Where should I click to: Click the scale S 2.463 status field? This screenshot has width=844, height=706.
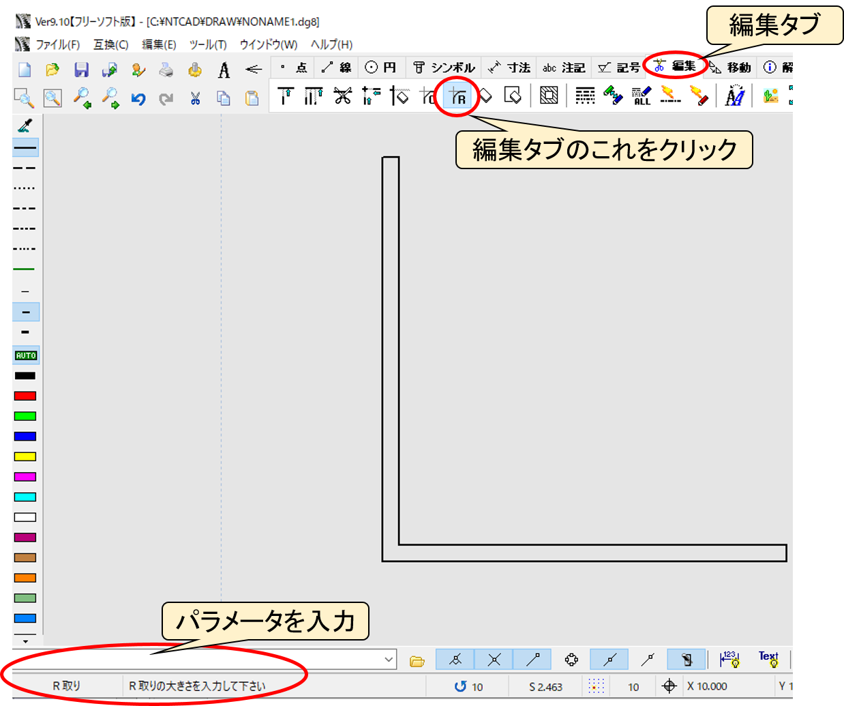pyautogui.click(x=545, y=686)
